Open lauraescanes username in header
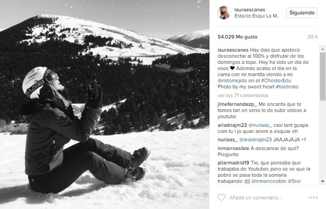The image size is (326, 209). coord(250,9)
